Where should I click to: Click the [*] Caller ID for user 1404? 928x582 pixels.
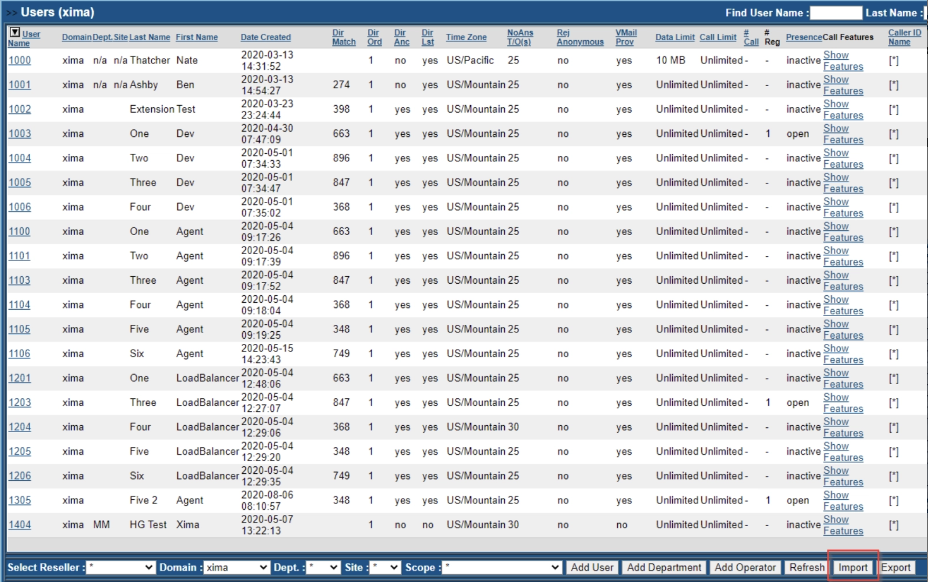pos(893,525)
